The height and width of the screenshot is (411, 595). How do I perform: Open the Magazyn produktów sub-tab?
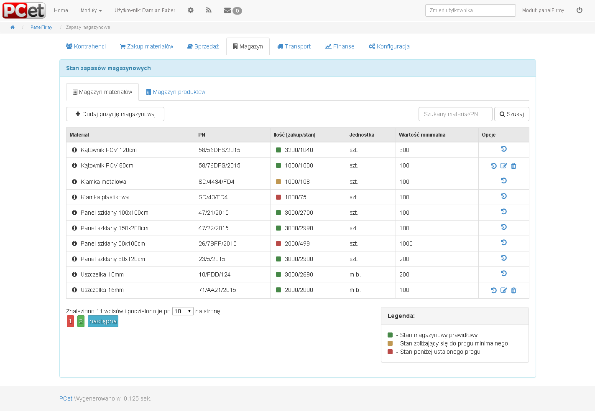click(x=176, y=92)
